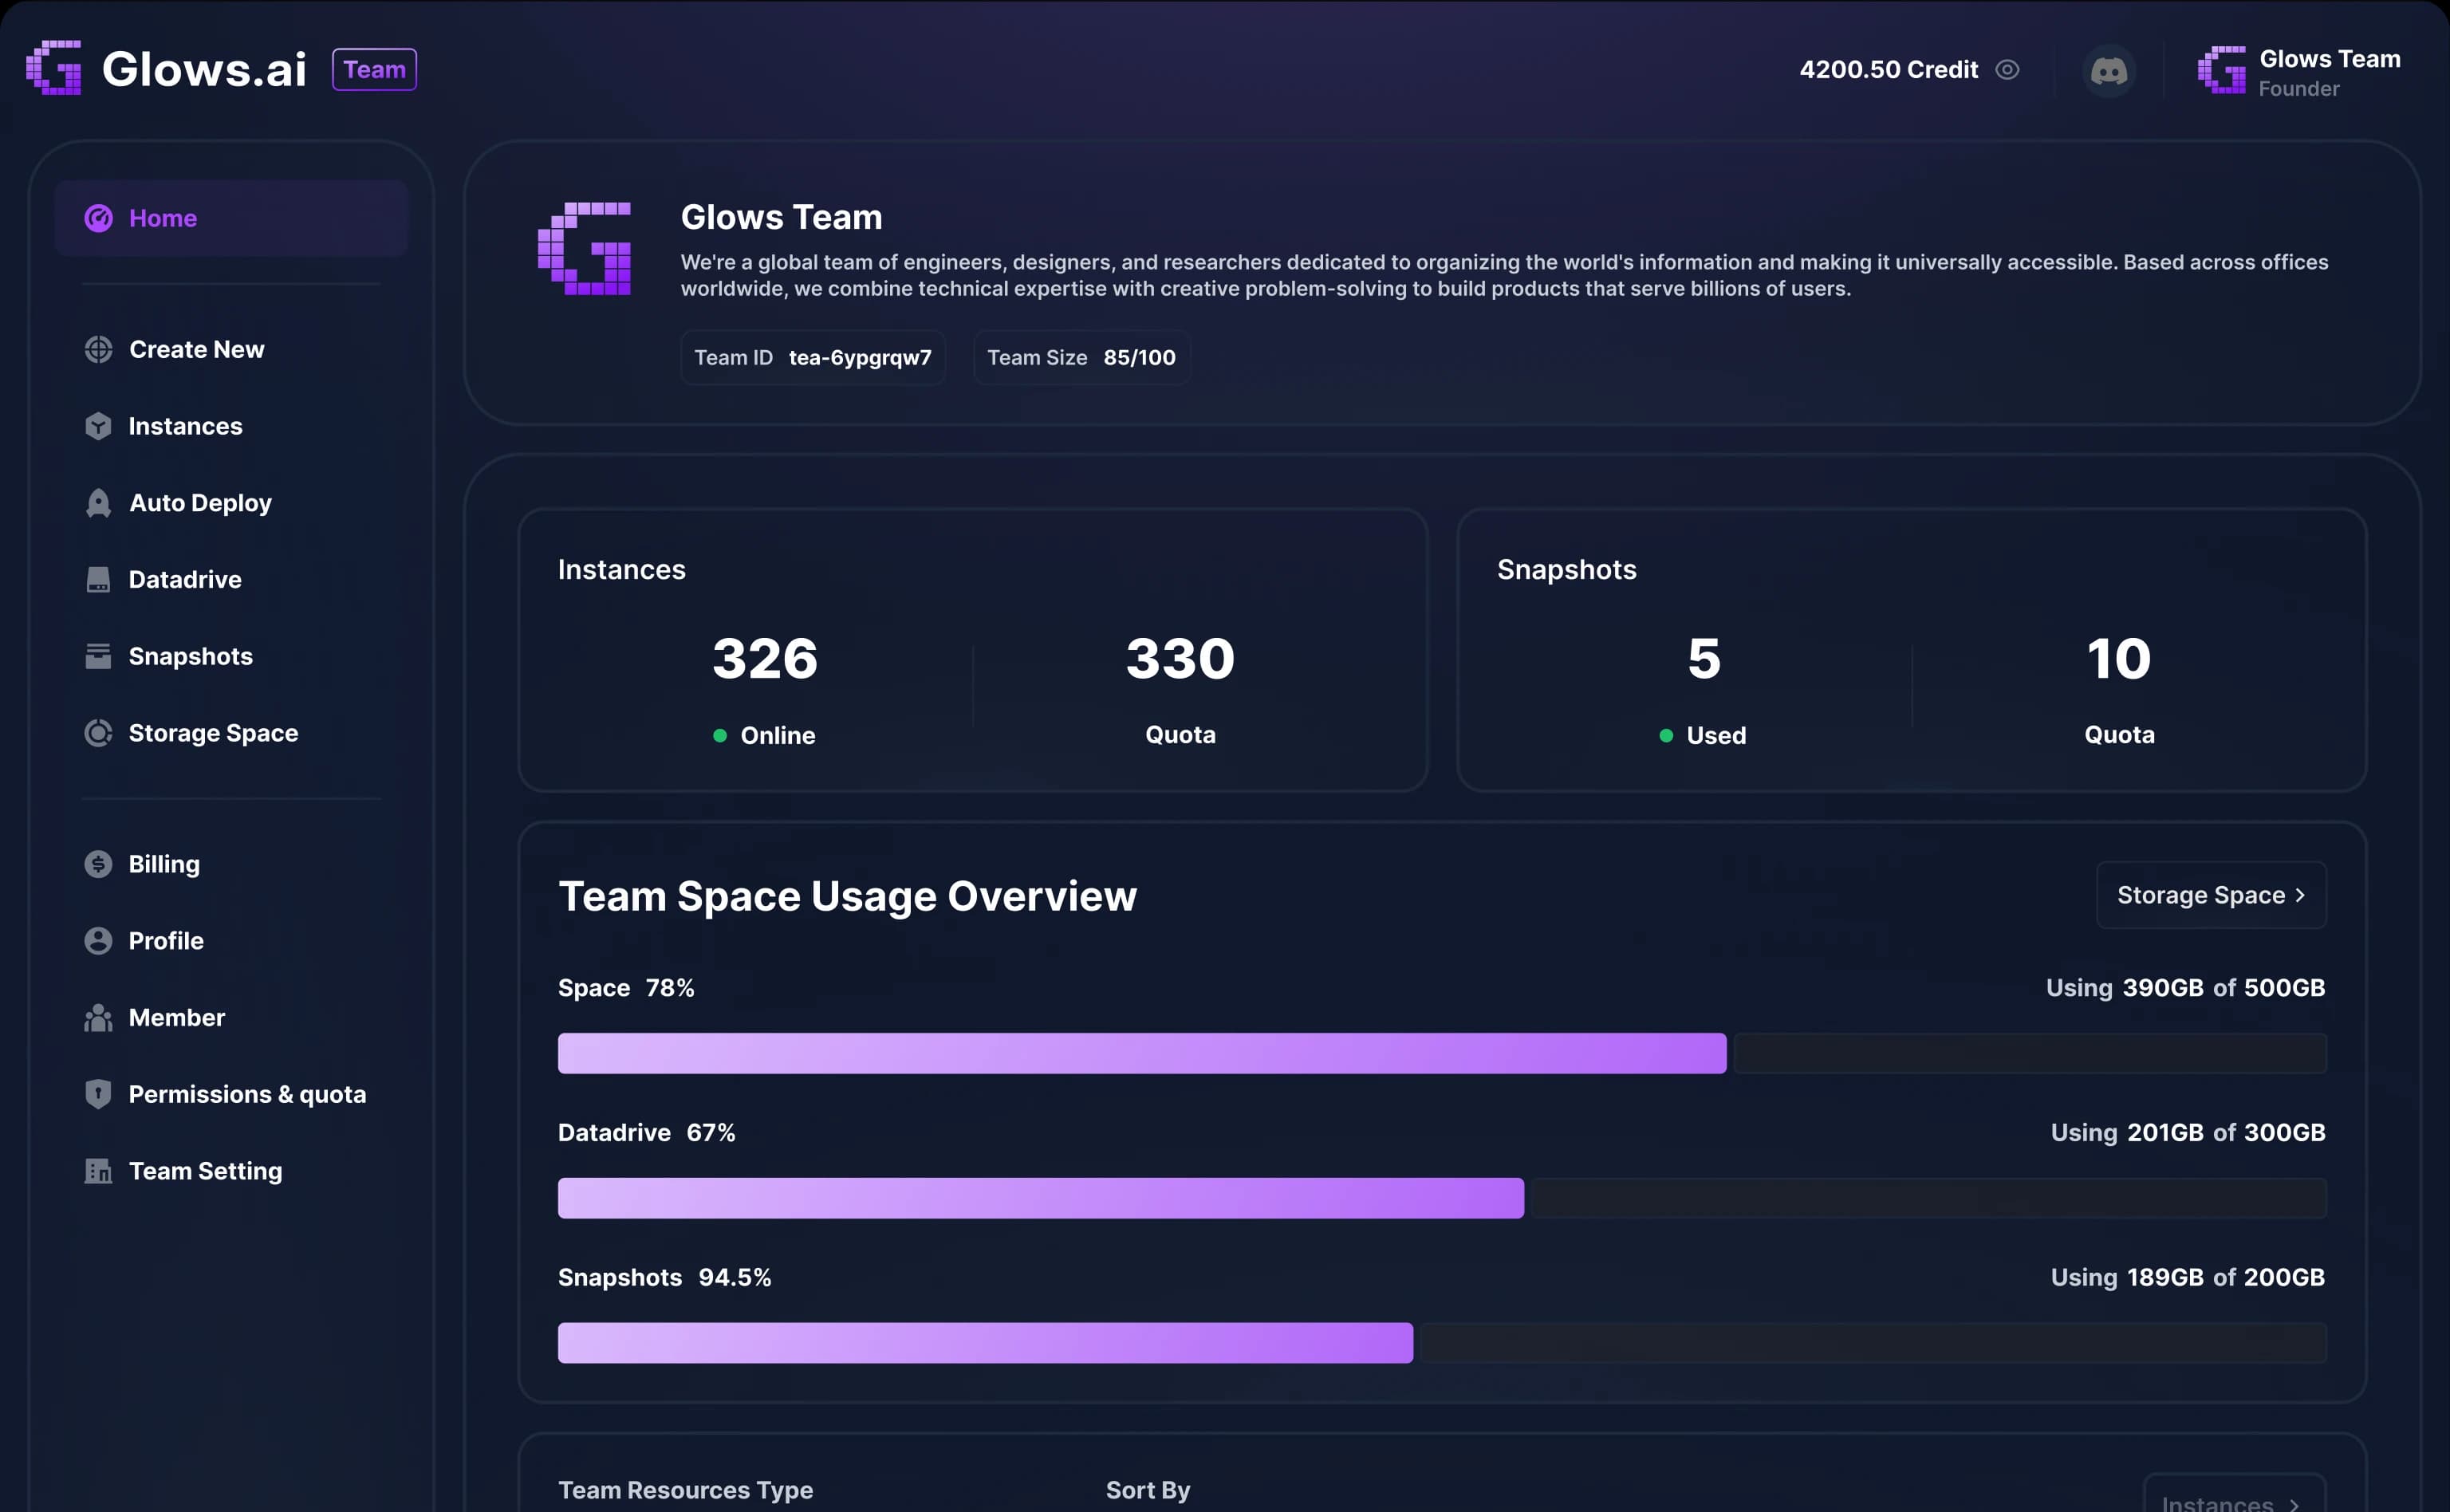2450x1512 pixels.
Task: Select Snapshots in the sidebar
Action: (231, 656)
